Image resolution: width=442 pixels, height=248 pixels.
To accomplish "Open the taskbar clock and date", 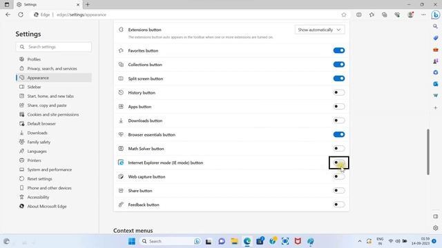I will point(421,241).
